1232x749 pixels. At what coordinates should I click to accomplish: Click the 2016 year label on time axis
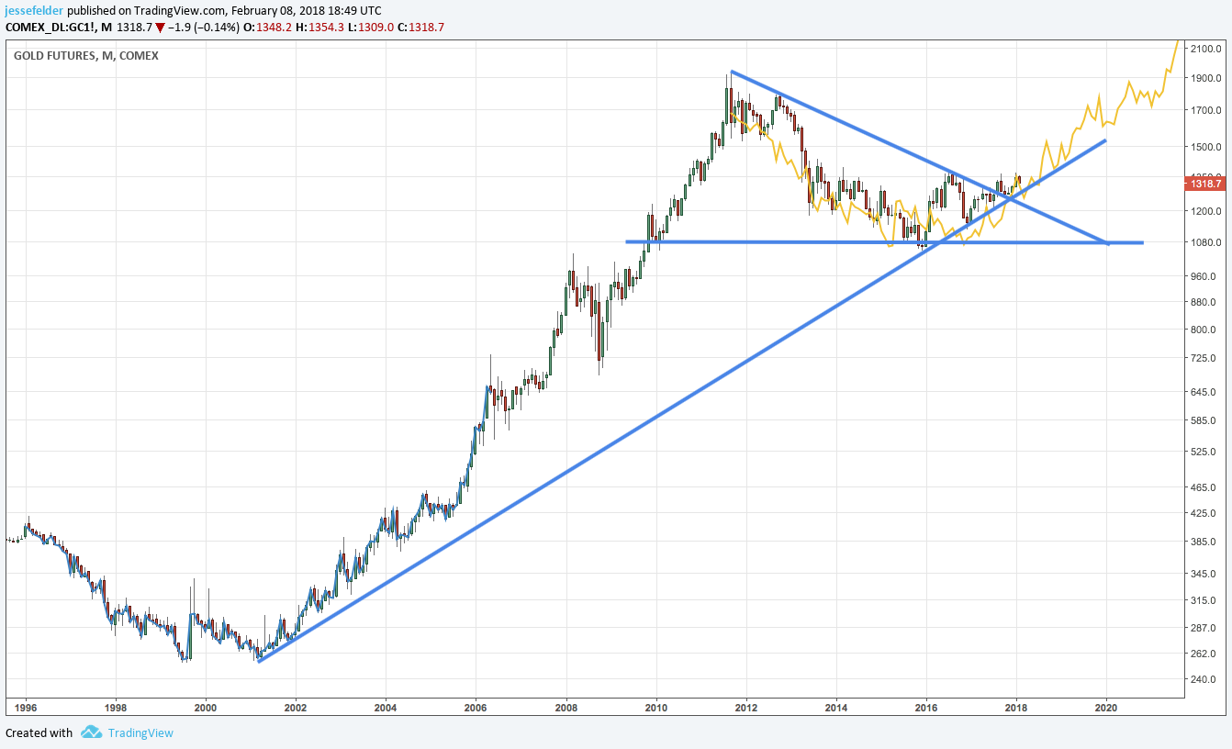point(926,708)
